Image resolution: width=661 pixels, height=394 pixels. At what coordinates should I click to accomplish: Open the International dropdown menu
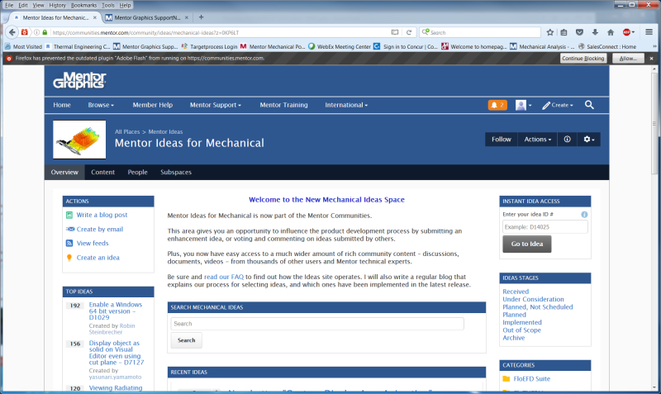point(346,105)
